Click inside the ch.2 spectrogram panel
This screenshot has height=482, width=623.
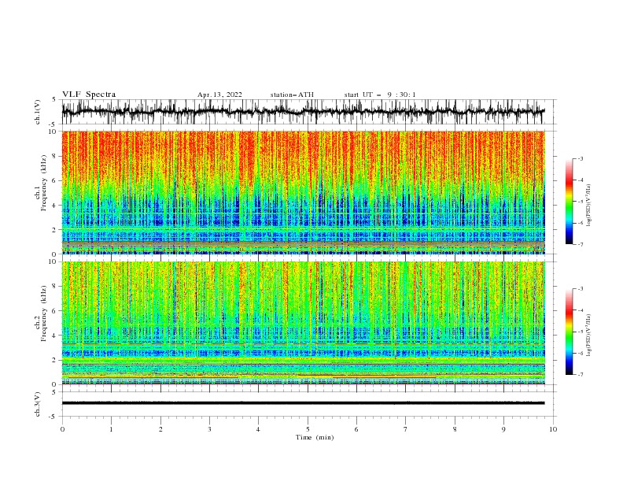point(303,323)
